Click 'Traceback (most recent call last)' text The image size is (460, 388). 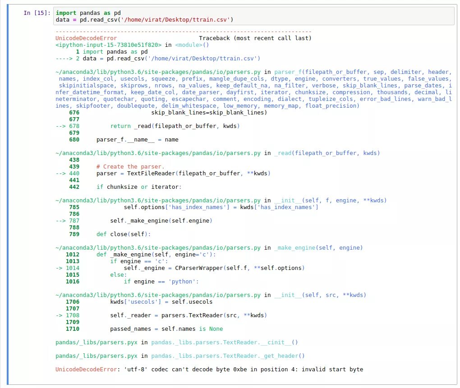255,38
